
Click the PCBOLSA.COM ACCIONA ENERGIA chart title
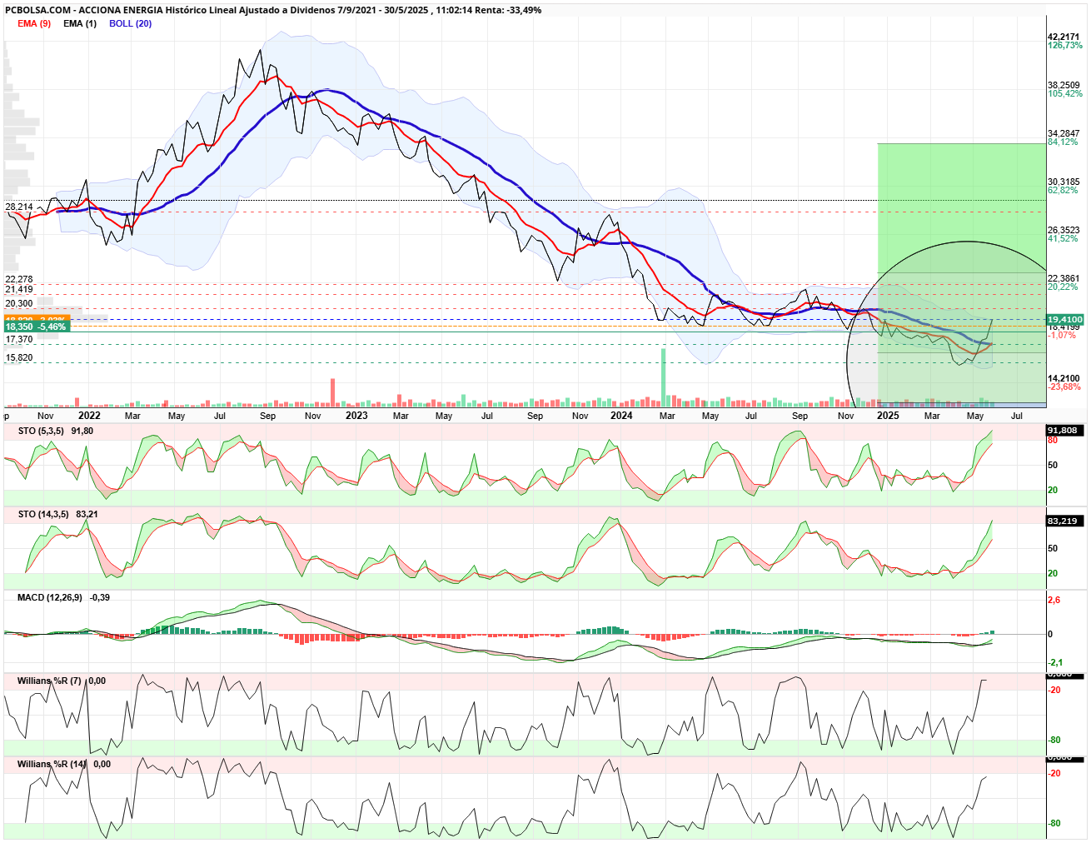(x=273, y=10)
